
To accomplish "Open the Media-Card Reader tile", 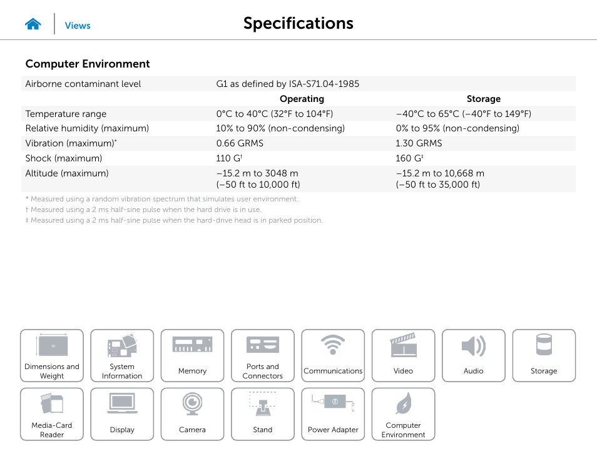I will [x=52, y=414].
